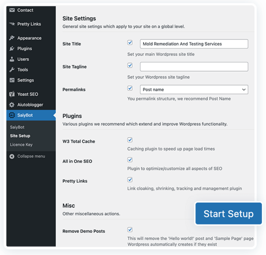Click the empty Site Tagline field
The width and height of the screenshot is (266, 255).
click(x=194, y=67)
